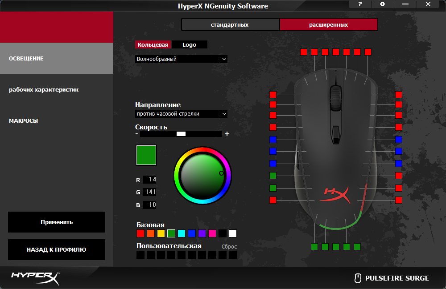
Task: Click the large green current-color preview
Action: [146, 155]
